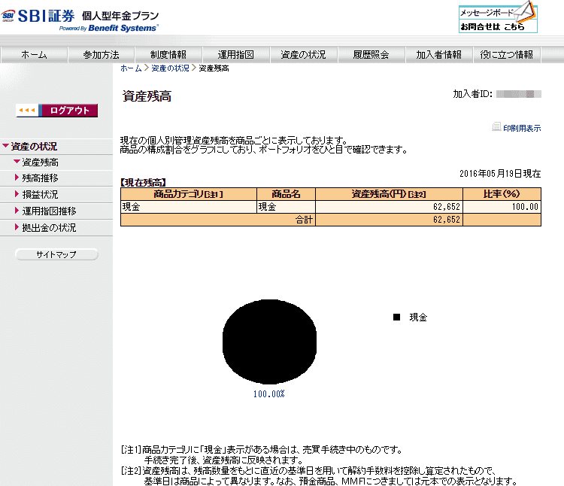Click the 100.00 ratio cell
Screen dimensions: 564x486
(x=502, y=207)
